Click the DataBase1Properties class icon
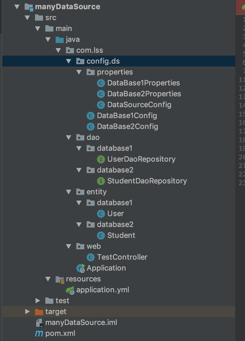This screenshot has width=245, height=341. tap(101, 83)
